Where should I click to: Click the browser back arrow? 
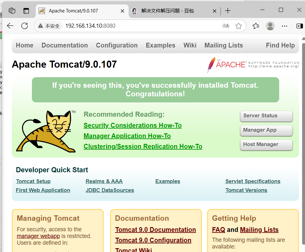[x=10, y=26]
